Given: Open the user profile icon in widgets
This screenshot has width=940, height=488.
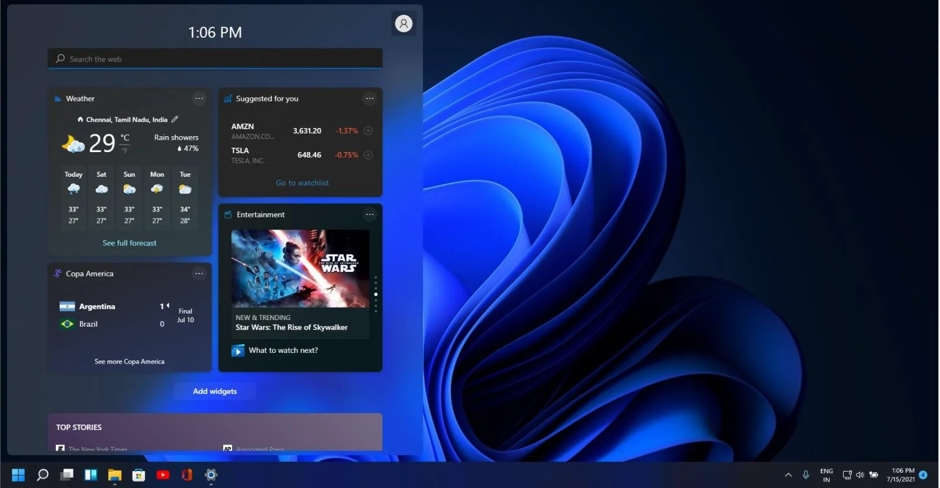Looking at the screenshot, I should pyautogui.click(x=404, y=23).
